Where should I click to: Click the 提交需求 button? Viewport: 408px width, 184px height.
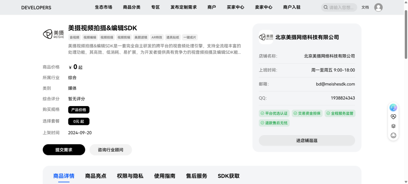click(64, 150)
